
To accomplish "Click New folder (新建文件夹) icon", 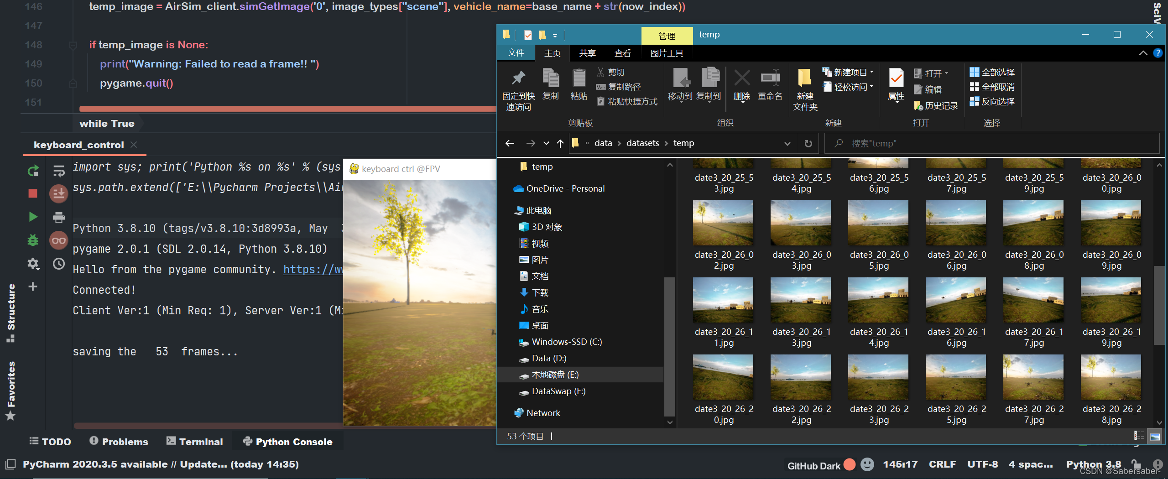I will pos(805,90).
